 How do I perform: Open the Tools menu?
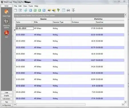point(31,6)
